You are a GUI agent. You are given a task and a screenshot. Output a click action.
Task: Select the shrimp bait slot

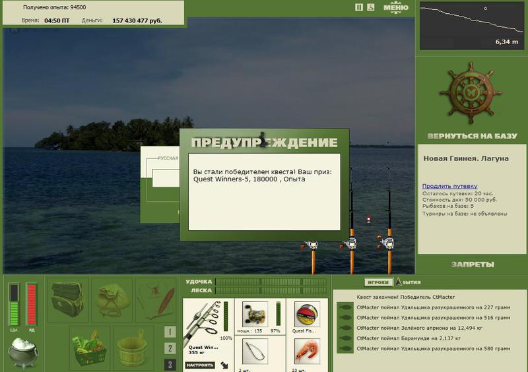click(x=307, y=352)
